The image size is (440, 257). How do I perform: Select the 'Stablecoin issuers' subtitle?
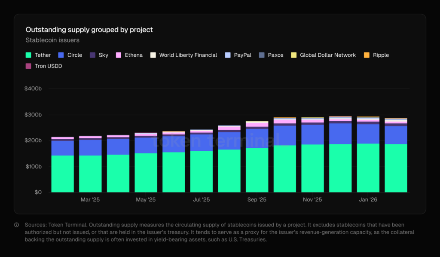point(52,40)
